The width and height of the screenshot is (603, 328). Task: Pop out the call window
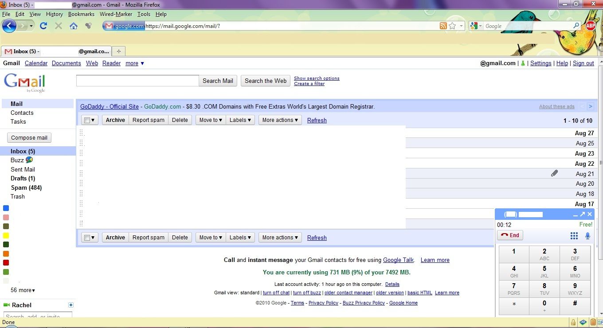tap(583, 214)
